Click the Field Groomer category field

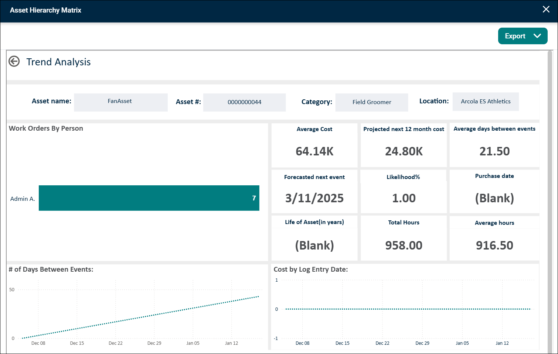371,102
